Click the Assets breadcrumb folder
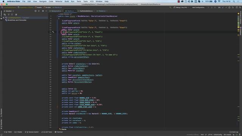The image size is (242, 136). click(x=38, y=8)
